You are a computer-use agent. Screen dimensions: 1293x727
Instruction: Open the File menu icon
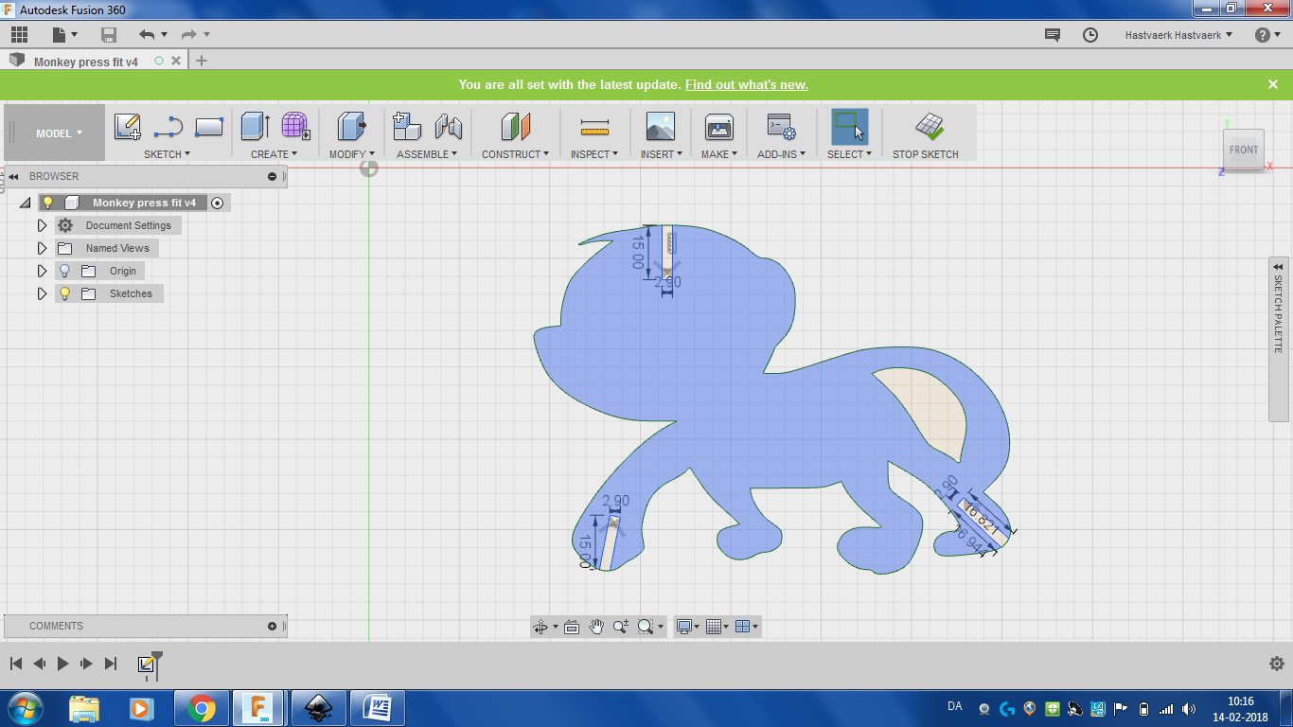click(x=62, y=35)
